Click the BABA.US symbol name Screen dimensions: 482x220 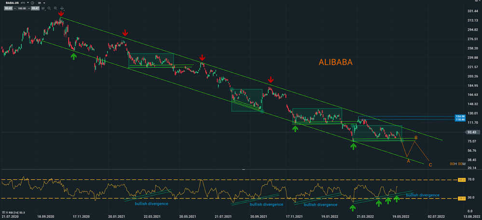tap(12, 3)
